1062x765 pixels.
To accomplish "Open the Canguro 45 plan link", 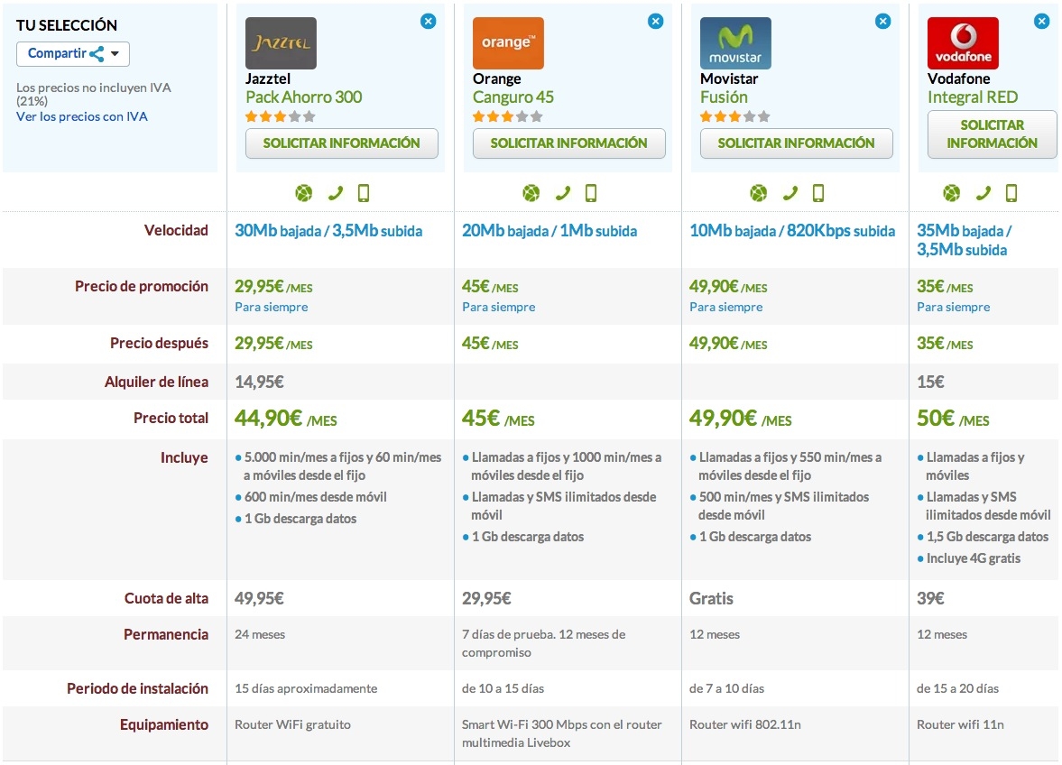I will point(513,97).
